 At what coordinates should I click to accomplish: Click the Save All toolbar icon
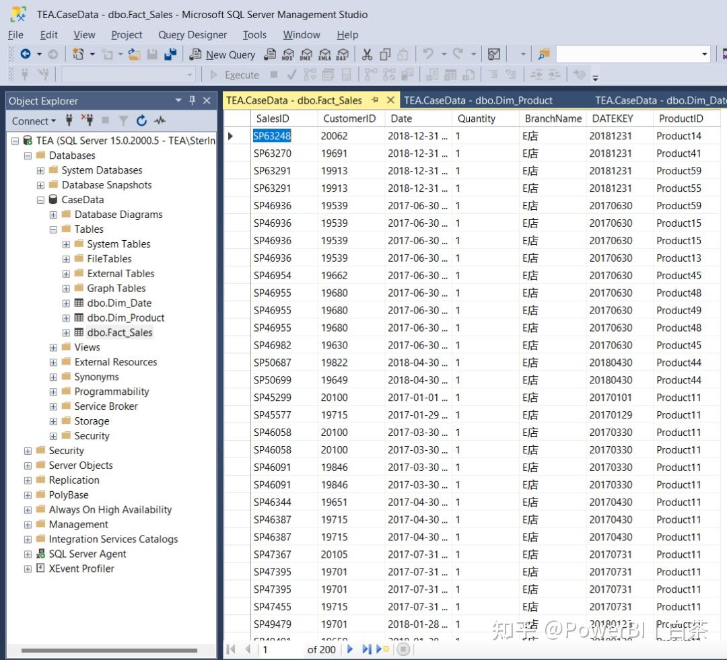[x=170, y=54]
